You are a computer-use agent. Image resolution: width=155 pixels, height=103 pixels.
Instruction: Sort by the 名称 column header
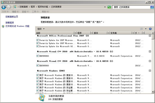[55, 33]
